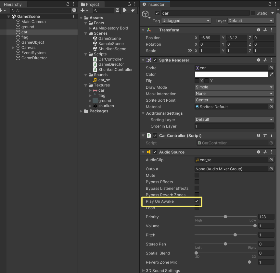Disable Car Controller script checkbox
Screen dimensions: 280x273
[x=155, y=135]
